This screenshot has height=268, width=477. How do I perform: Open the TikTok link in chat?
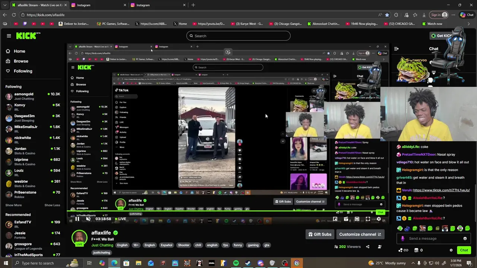[441, 190]
